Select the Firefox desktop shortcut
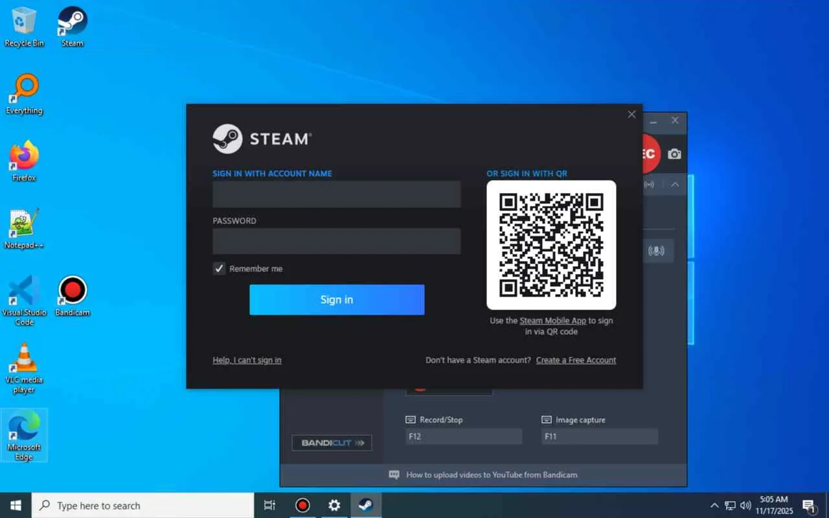The height and width of the screenshot is (518, 829). click(x=25, y=161)
